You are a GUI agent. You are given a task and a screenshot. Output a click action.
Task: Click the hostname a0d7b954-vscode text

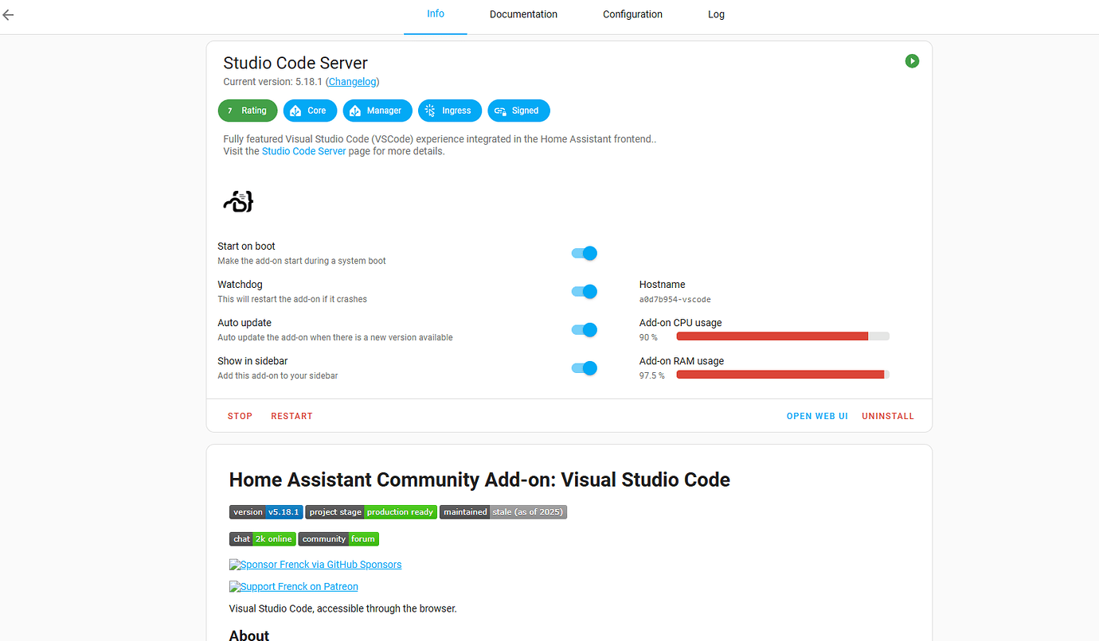click(675, 300)
